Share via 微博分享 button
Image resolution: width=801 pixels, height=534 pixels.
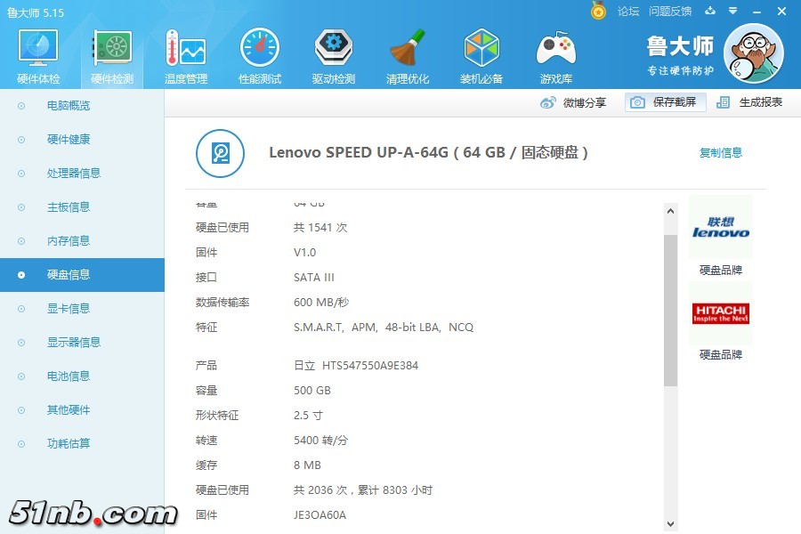573,102
